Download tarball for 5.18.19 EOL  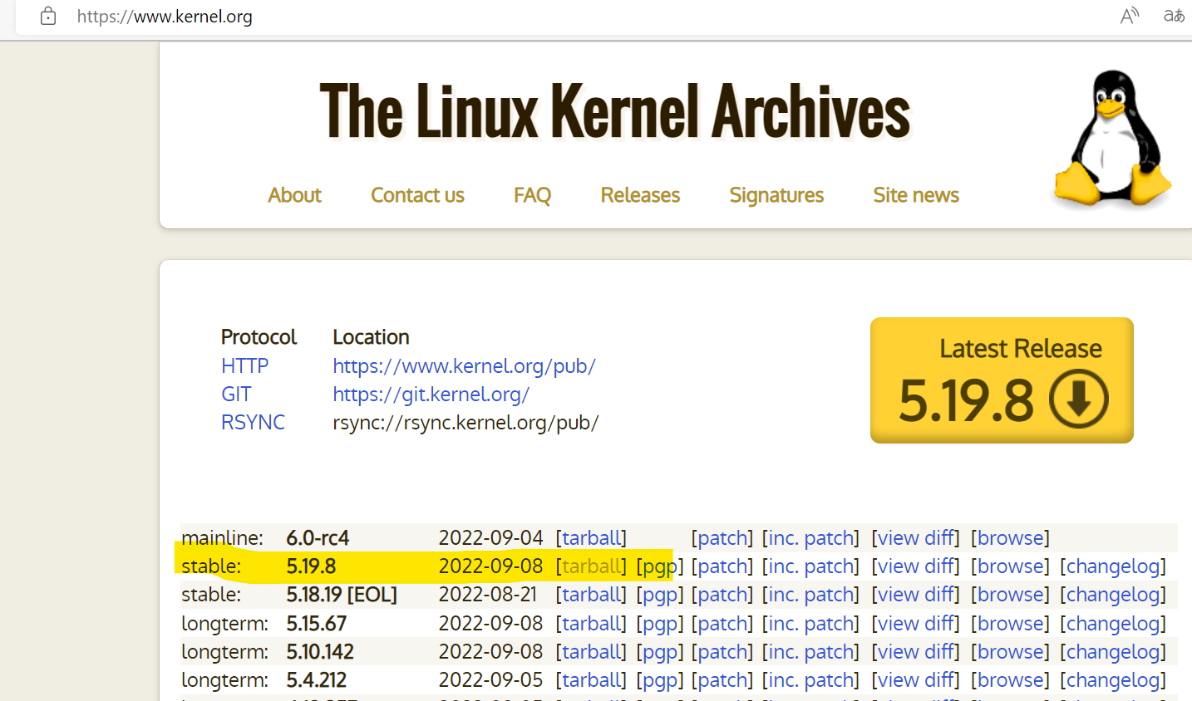592,595
